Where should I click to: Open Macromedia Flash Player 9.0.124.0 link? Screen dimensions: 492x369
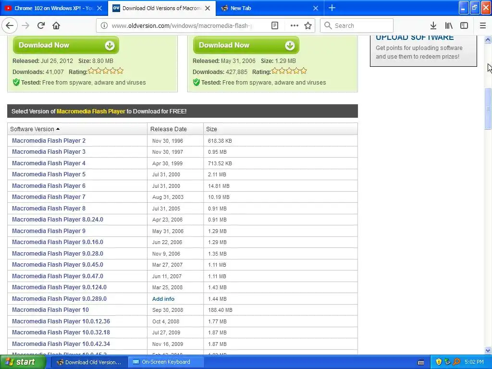(x=59, y=287)
